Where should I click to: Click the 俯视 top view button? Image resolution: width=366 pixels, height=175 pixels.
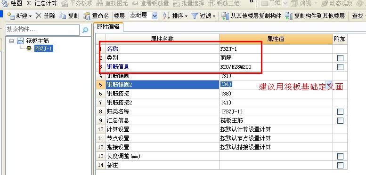[301, 3]
